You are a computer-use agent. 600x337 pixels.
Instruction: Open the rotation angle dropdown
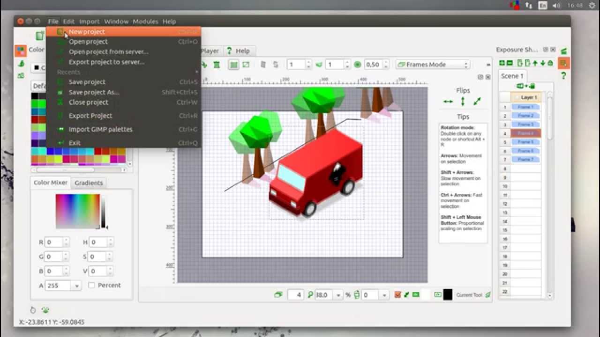(384, 295)
